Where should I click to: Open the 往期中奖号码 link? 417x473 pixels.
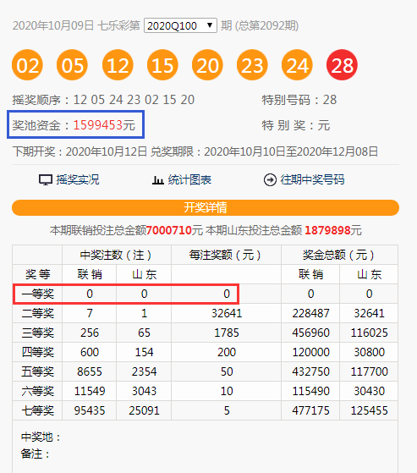point(312,179)
